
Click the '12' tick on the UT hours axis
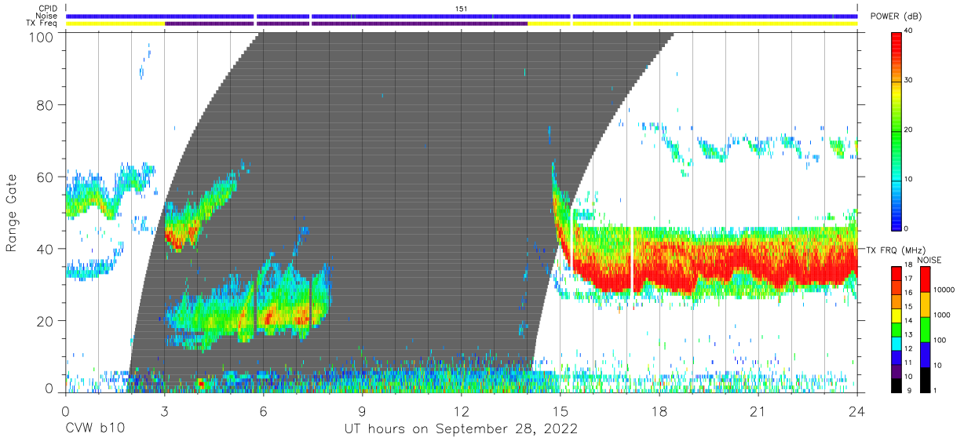[x=461, y=411]
